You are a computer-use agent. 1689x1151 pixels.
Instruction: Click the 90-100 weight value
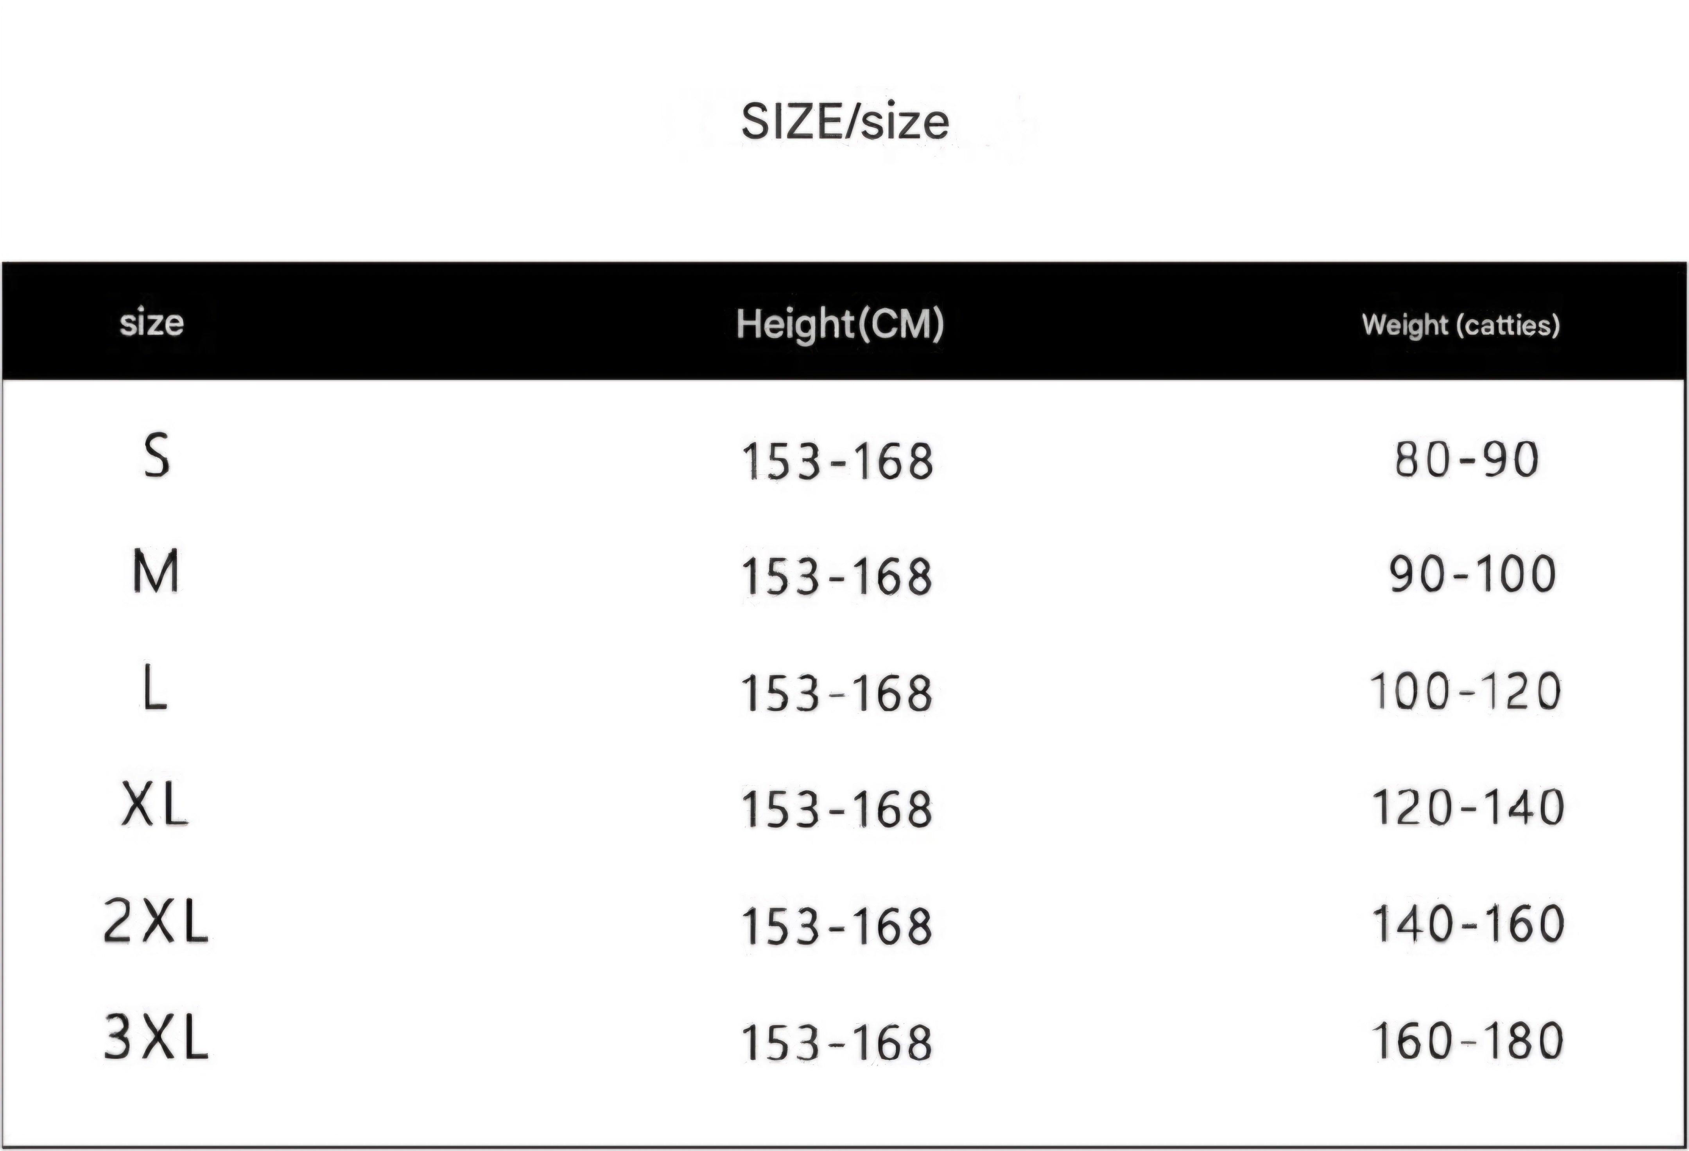click(x=1472, y=574)
